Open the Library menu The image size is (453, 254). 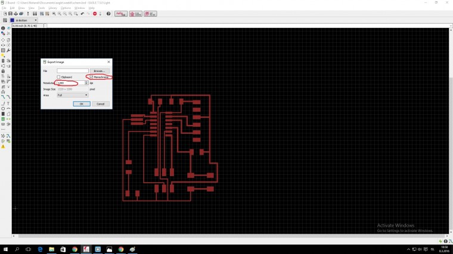tap(52, 8)
